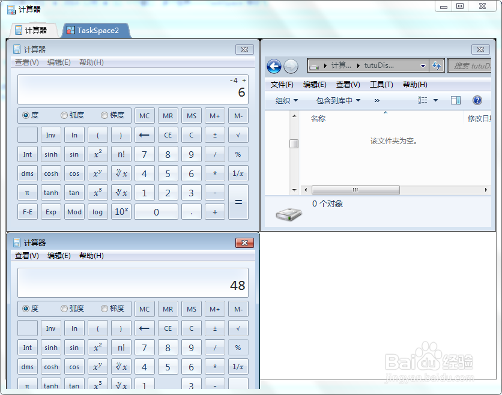Screen dimensions: 502x395
Task: Click the scroll right arrow in Explorer
Action: point(486,190)
